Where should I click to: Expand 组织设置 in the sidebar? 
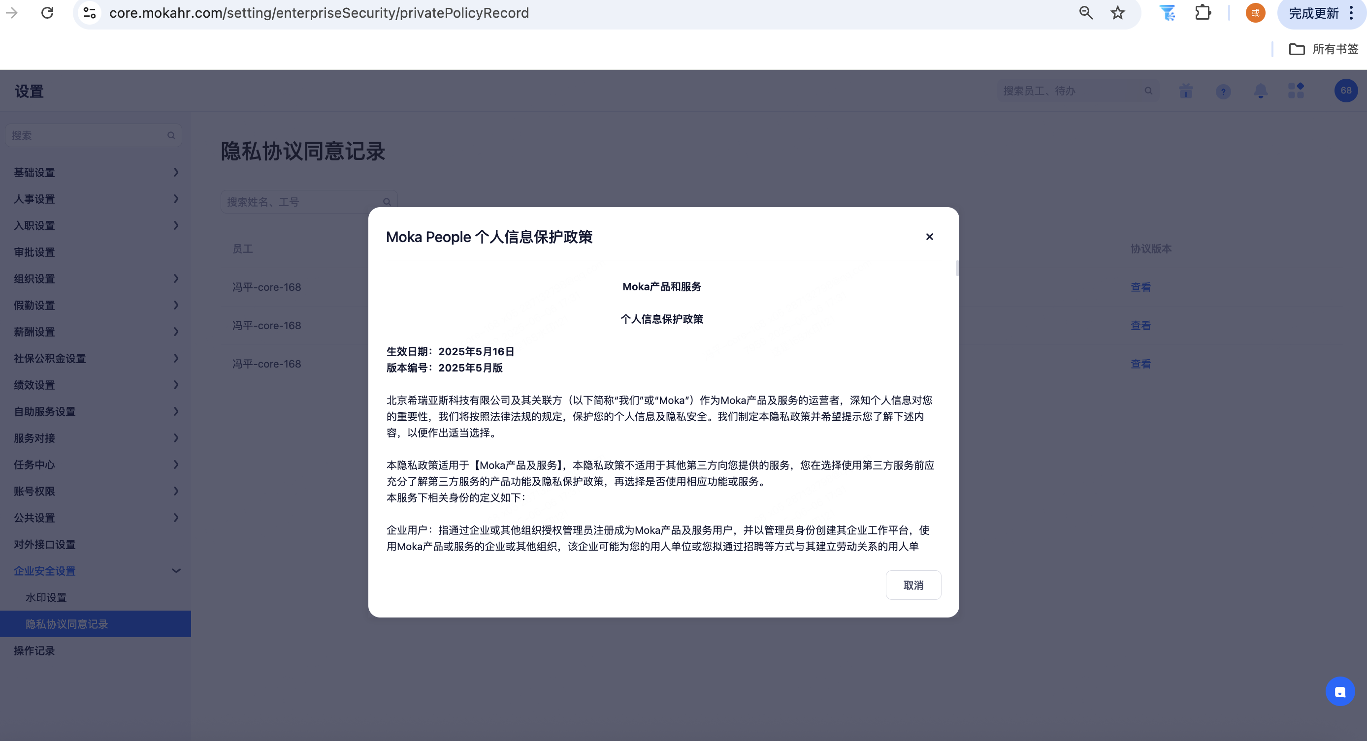[x=96, y=278]
